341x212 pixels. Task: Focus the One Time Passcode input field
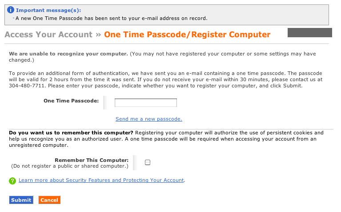pyautogui.click(x=145, y=103)
